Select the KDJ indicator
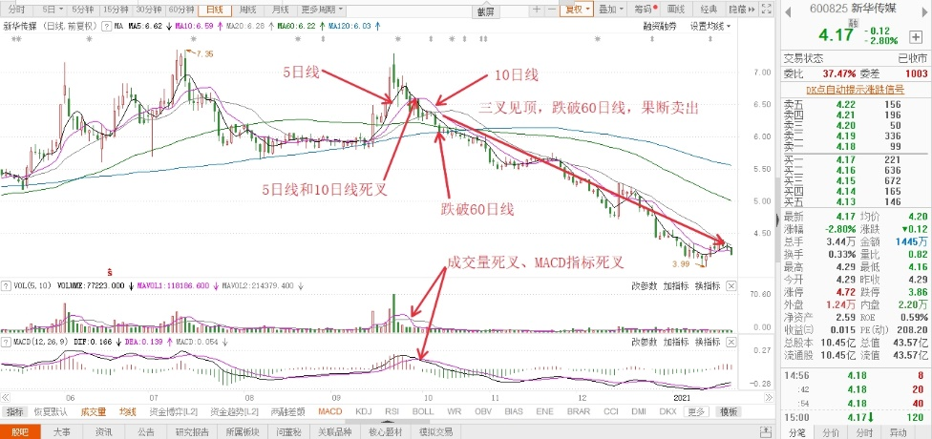 (x=363, y=411)
